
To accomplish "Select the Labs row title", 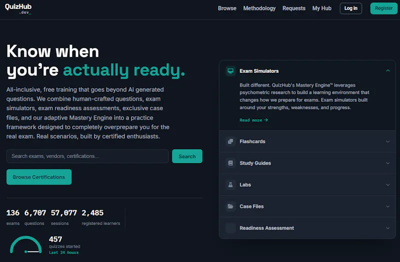I will (245, 185).
